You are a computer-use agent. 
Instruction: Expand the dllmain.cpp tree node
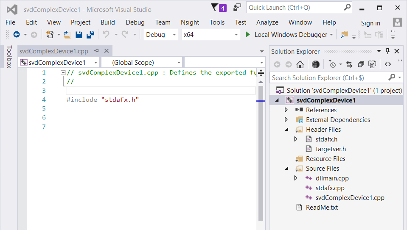(x=296, y=178)
